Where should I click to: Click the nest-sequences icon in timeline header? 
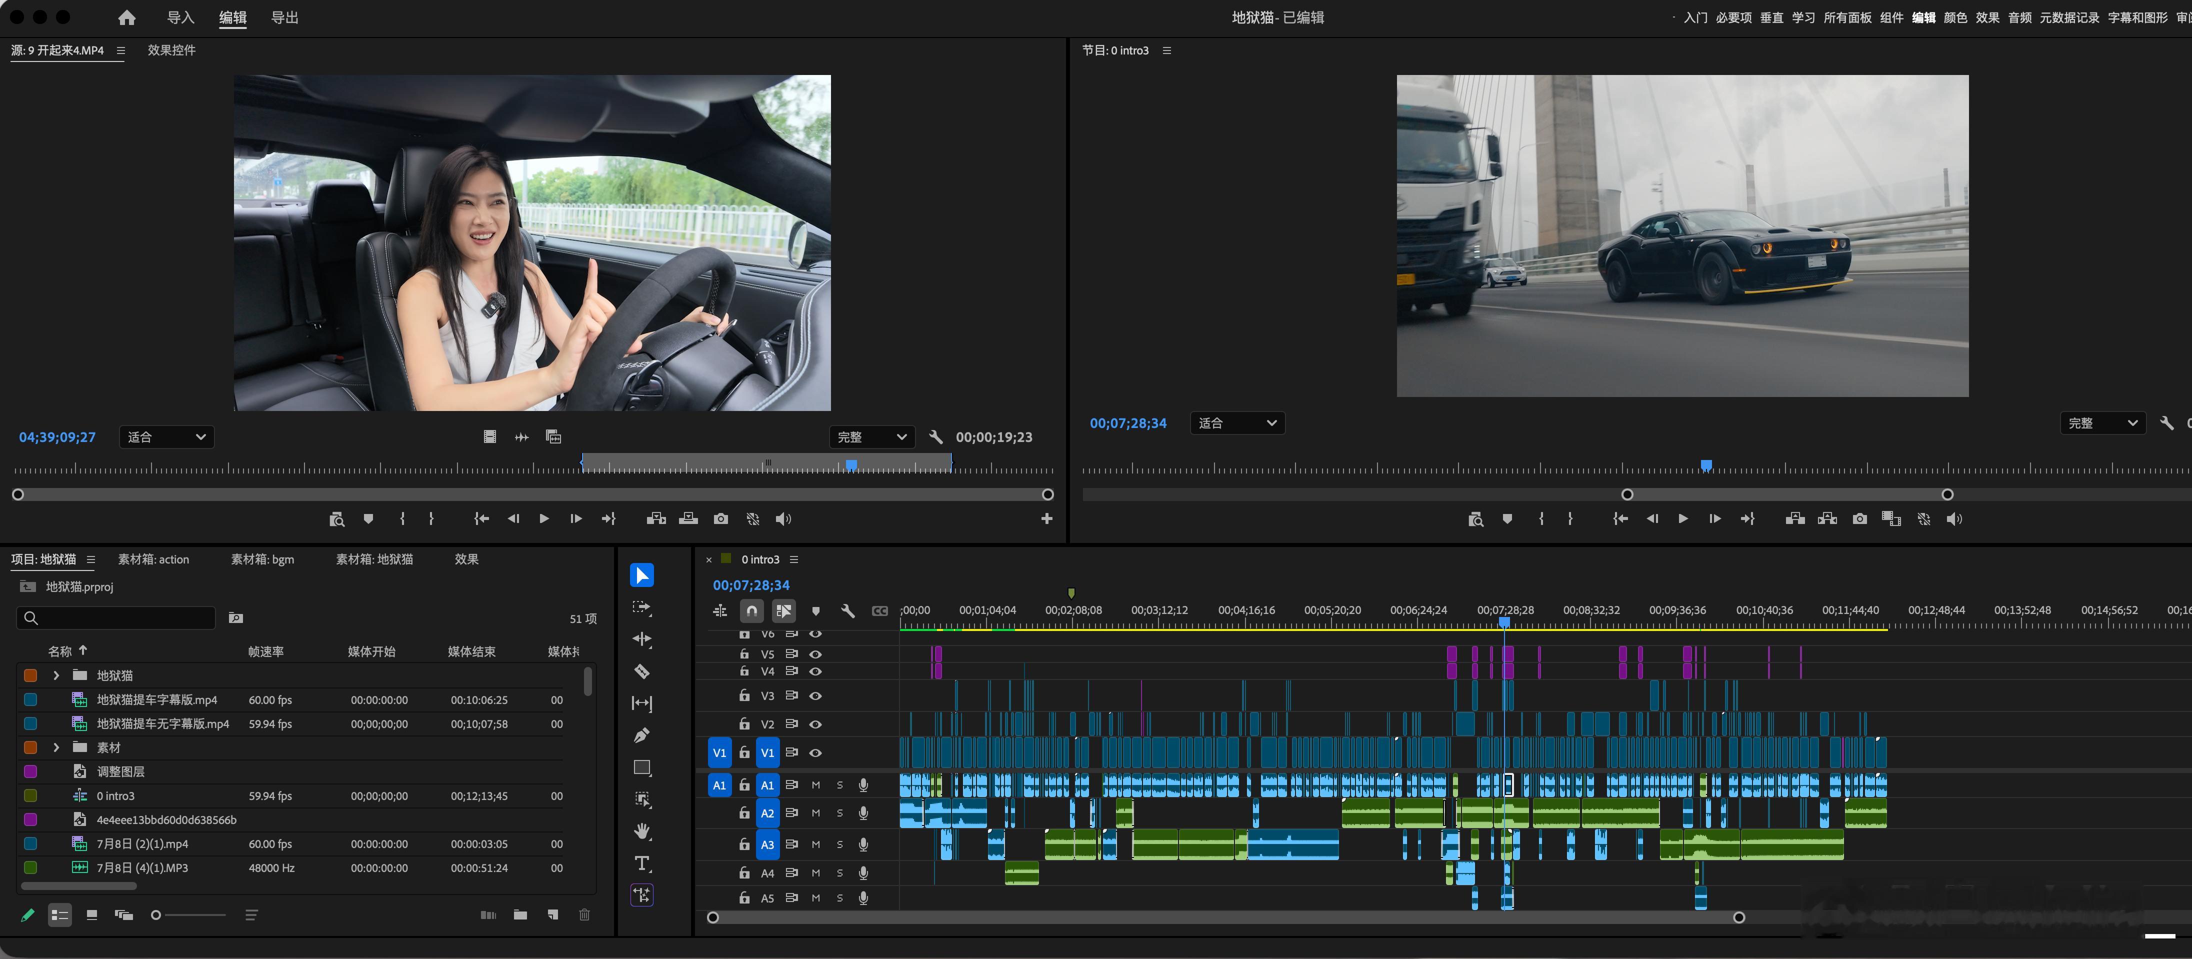(720, 611)
